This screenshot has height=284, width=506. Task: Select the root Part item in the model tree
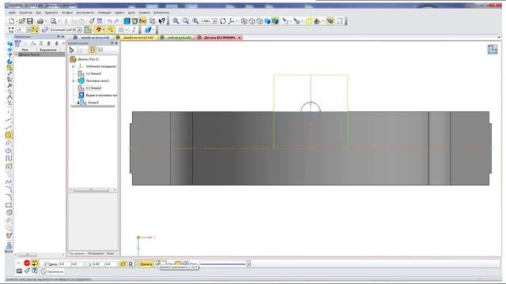click(x=85, y=59)
